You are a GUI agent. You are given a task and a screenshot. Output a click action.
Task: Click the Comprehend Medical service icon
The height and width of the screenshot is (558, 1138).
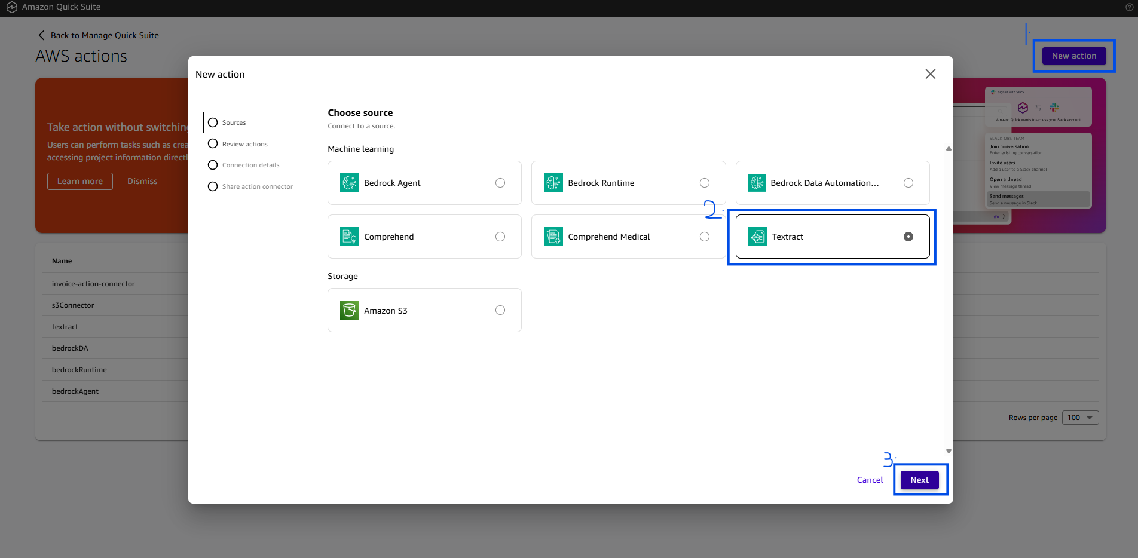[553, 237]
